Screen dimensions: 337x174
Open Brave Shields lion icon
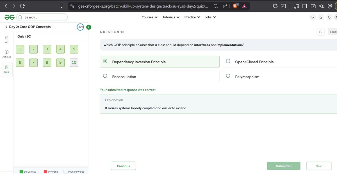(236, 6)
